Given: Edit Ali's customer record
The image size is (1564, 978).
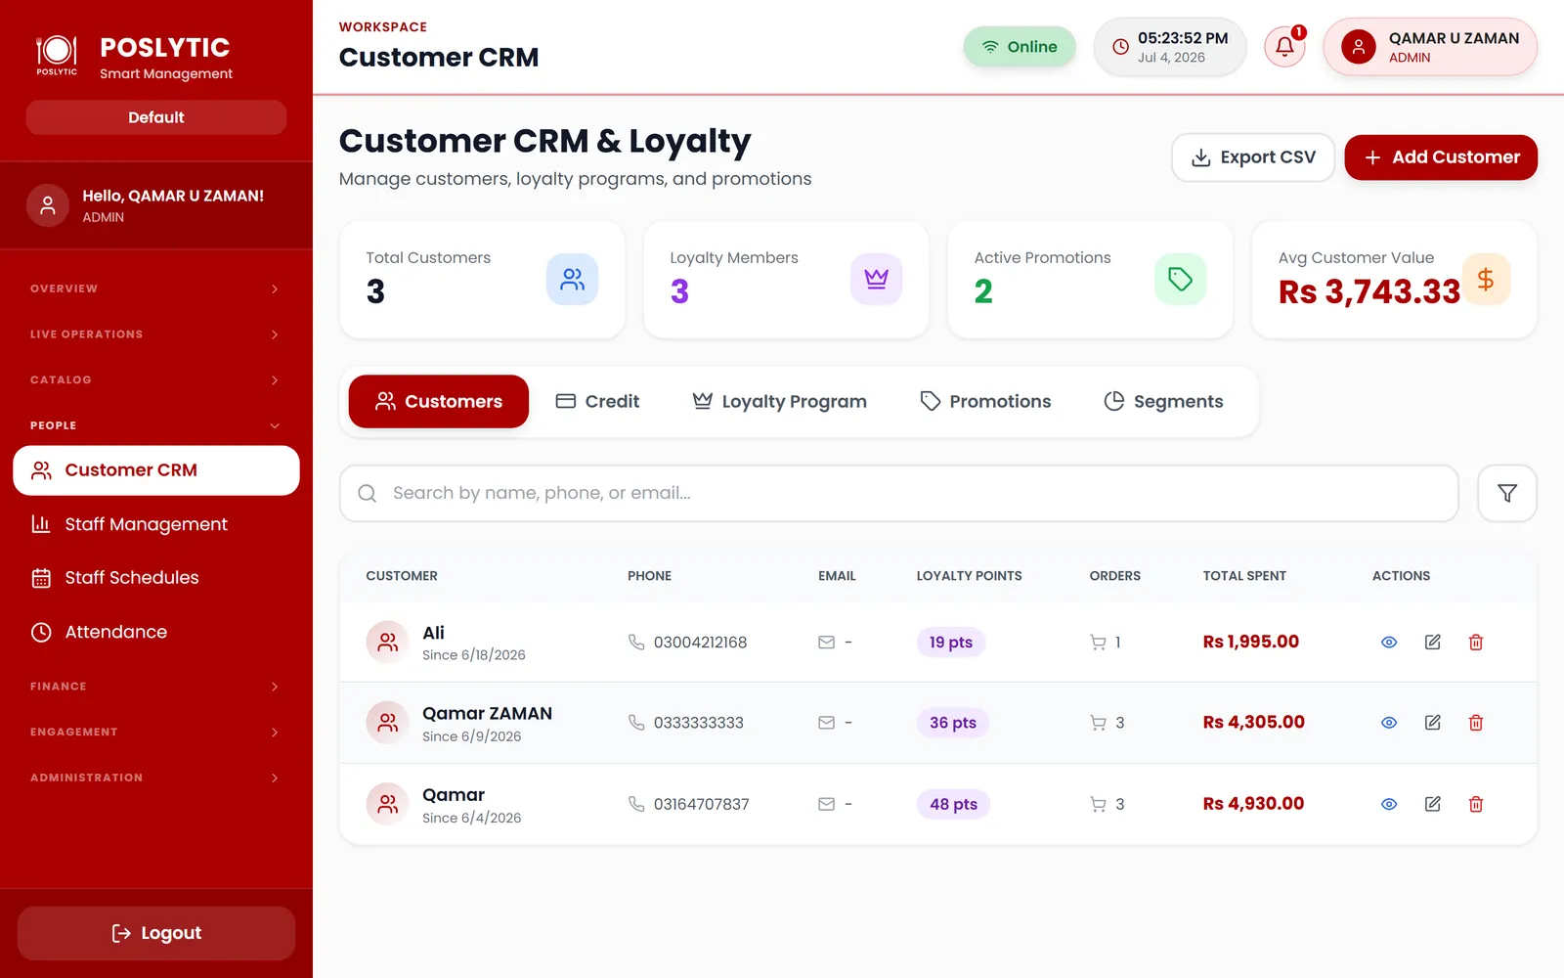Looking at the screenshot, I should [x=1432, y=643].
